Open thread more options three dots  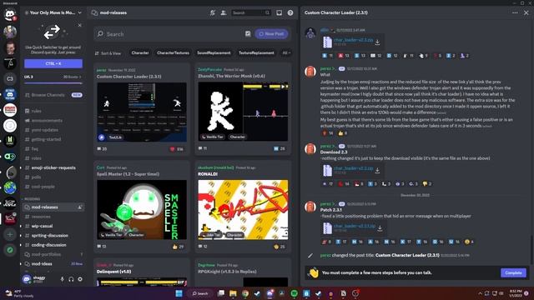point(515,13)
